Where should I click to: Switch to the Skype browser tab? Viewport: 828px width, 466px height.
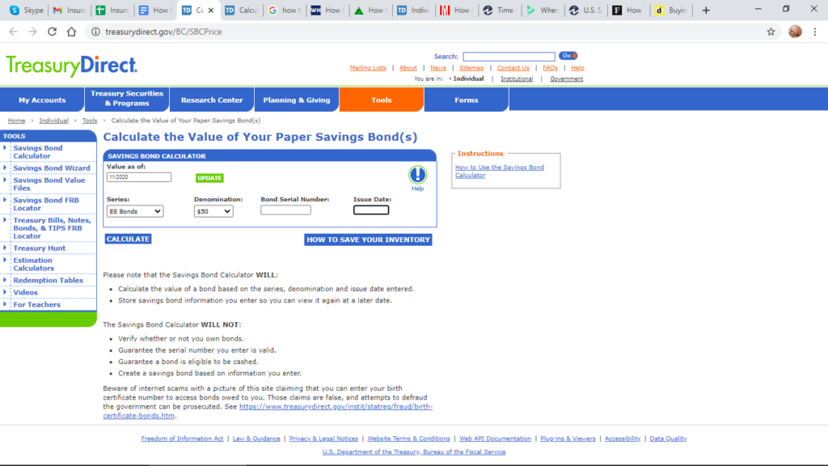point(26,11)
